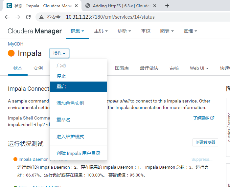
Task: Open the 主机 dropdown menu
Action: 101,31
